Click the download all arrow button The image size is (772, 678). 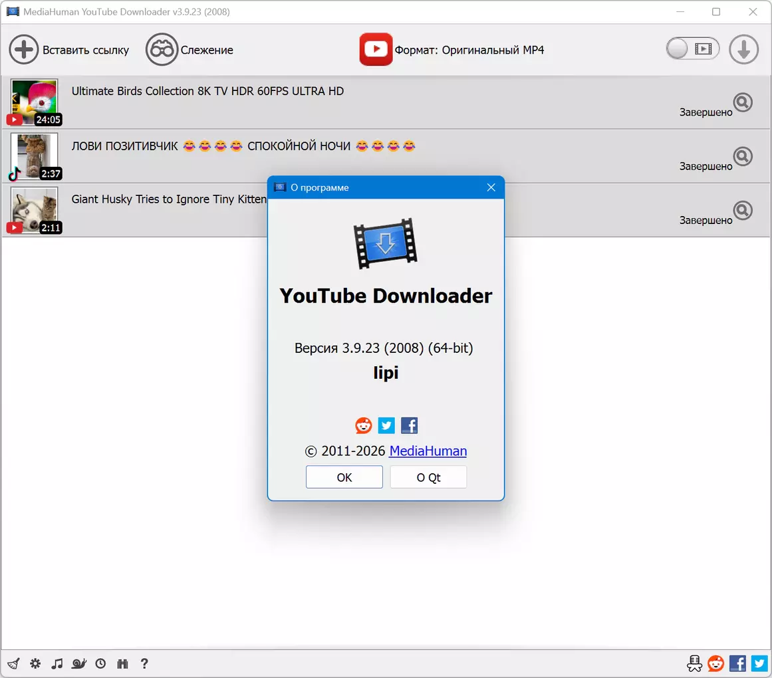click(743, 49)
